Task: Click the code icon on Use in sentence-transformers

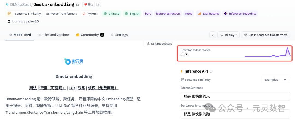Action: [245, 35]
